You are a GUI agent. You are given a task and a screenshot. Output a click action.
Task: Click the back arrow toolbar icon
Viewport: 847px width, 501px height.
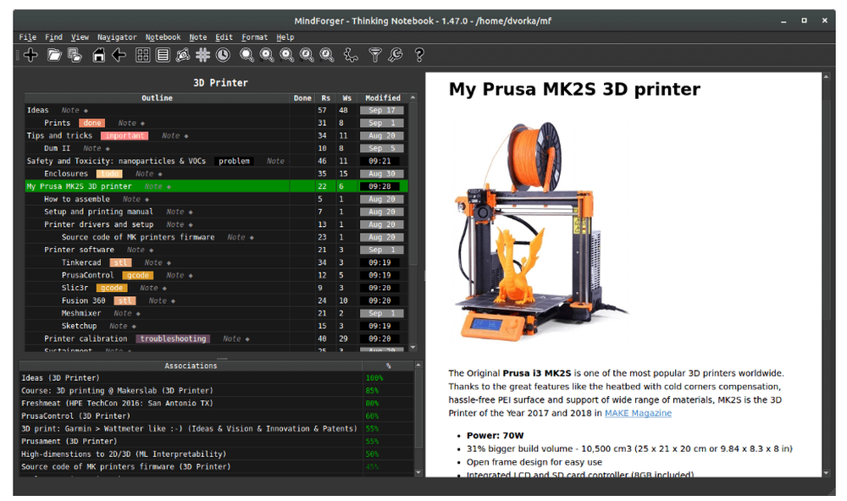click(119, 54)
